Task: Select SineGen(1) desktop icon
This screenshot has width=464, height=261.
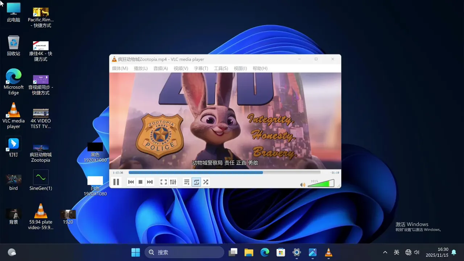Action: pos(41,181)
